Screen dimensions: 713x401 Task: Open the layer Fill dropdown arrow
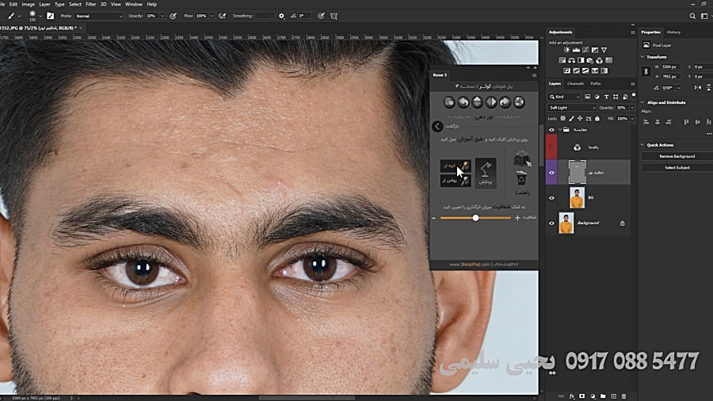click(x=631, y=119)
